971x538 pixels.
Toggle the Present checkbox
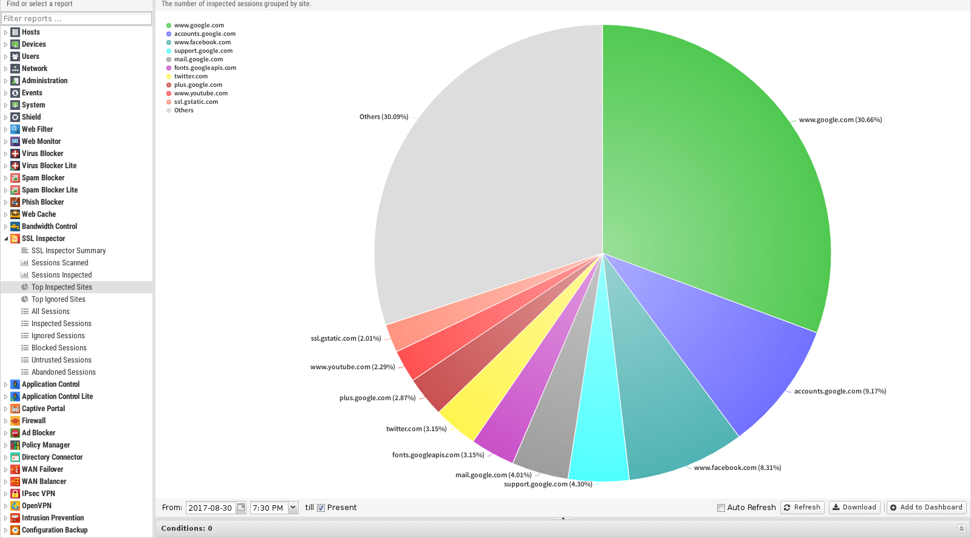click(x=321, y=508)
